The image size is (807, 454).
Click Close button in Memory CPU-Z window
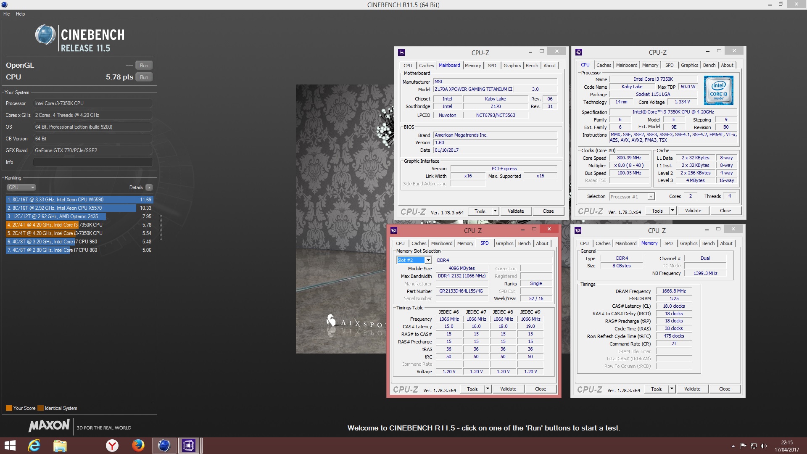(x=725, y=389)
